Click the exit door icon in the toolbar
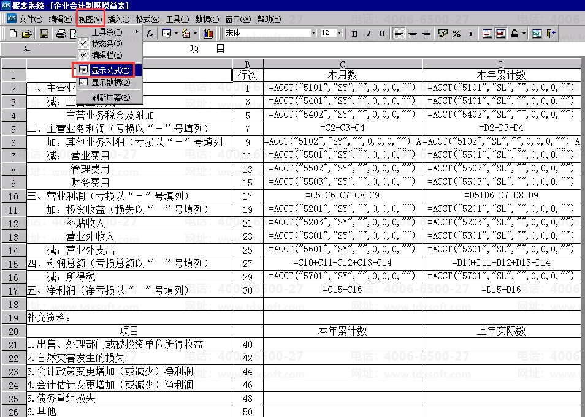The width and height of the screenshot is (585, 417). click(551, 34)
